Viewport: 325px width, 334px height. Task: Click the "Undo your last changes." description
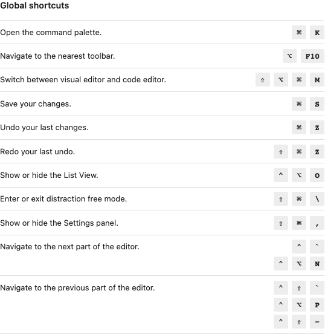tap(44, 128)
